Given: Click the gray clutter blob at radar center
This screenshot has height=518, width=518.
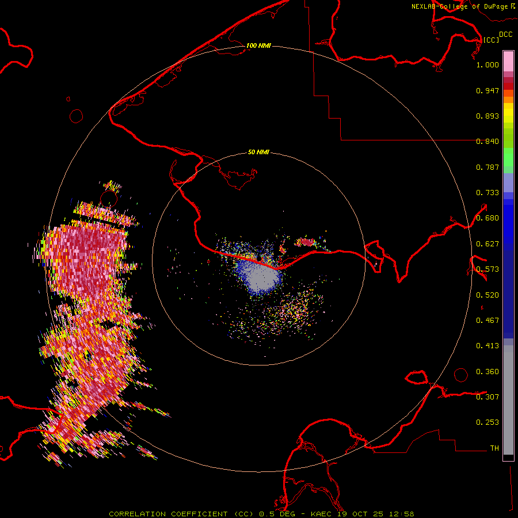Looking at the screenshot, I should 262,278.
